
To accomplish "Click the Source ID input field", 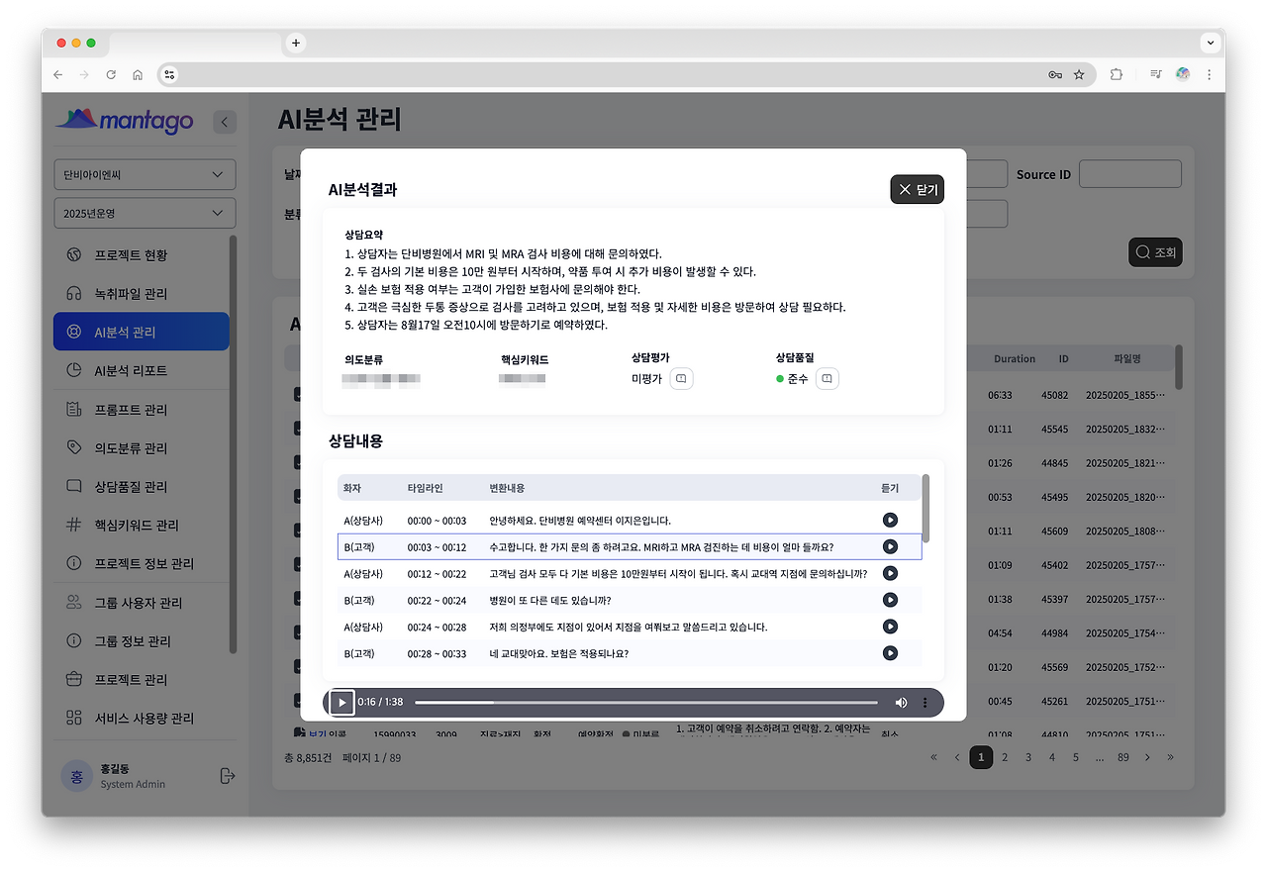I will 1129,173.
